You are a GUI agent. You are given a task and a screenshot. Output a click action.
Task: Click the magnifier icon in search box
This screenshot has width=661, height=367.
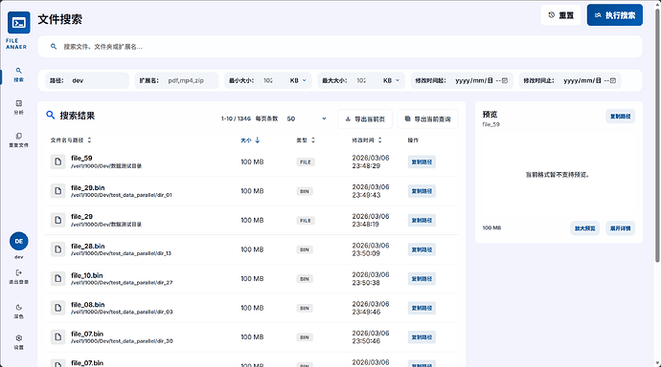click(54, 47)
